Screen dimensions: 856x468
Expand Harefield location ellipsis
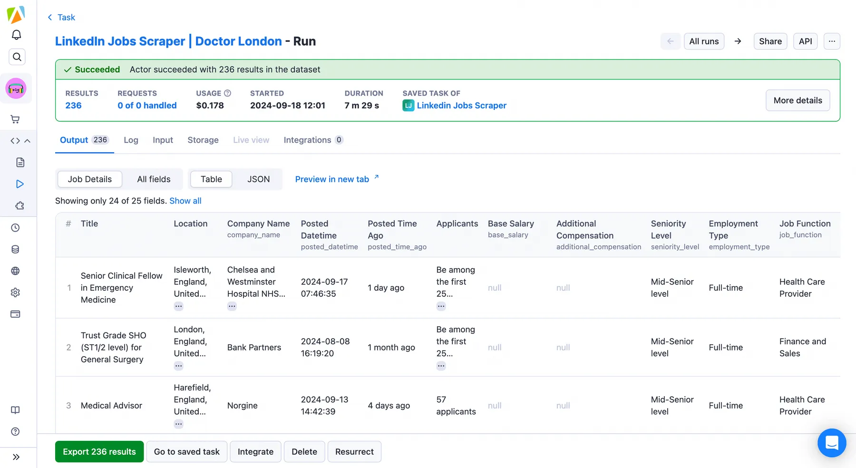[178, 424]
